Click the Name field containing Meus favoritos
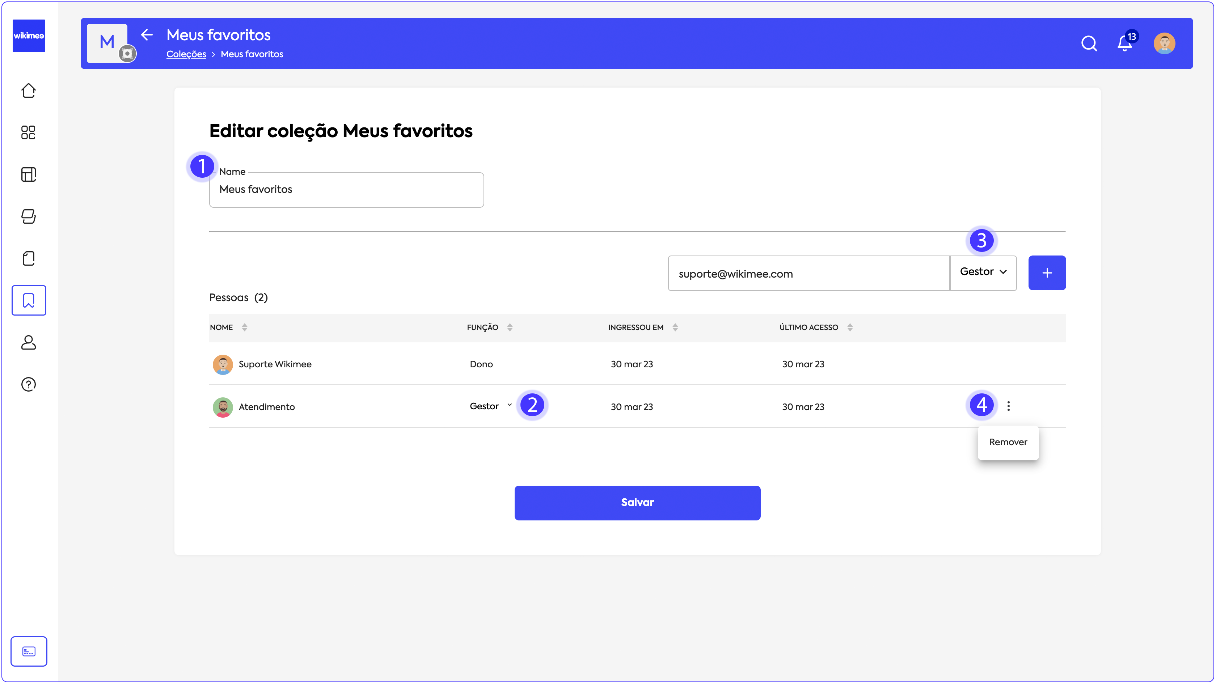Image resolution: width=1216 pixels, height=684 pixels. [x=346, y=190]
